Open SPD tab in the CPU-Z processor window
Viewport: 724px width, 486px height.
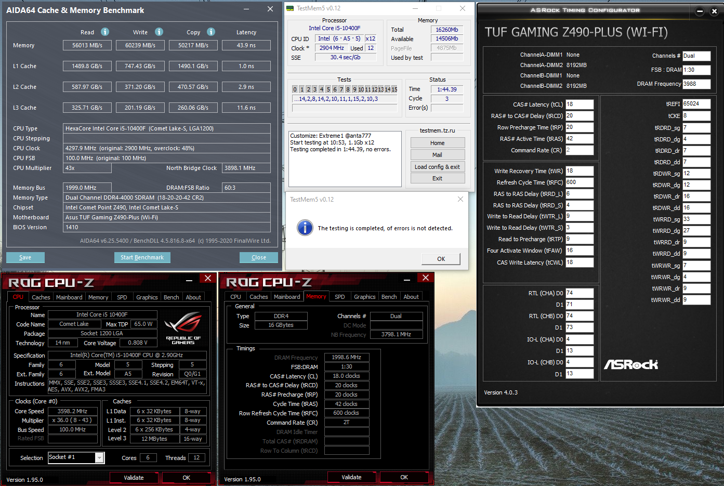(122, 297)
